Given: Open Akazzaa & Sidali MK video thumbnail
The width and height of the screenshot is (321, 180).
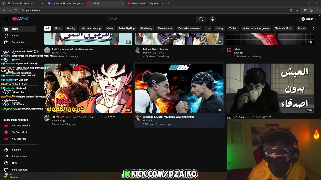Looking at the screenshot, I should [x=179, y=88].
